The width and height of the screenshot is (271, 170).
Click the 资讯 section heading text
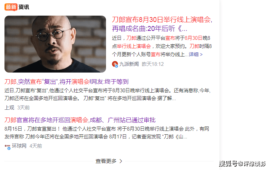coord(24,7)
